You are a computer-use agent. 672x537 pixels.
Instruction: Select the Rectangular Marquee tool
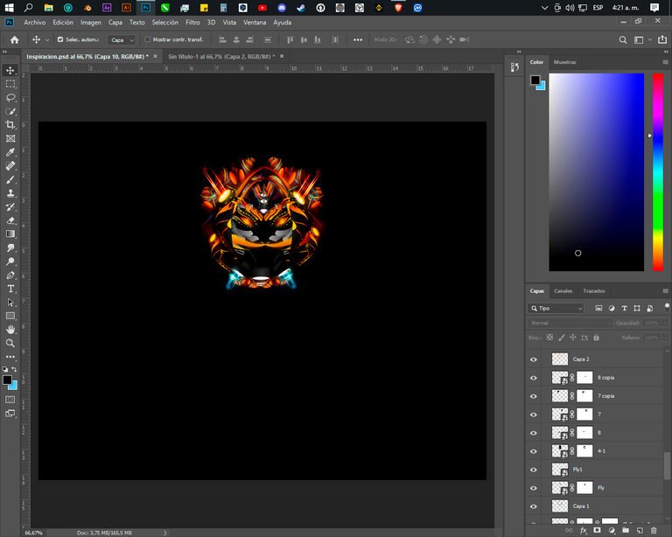[x=10, y=84]
